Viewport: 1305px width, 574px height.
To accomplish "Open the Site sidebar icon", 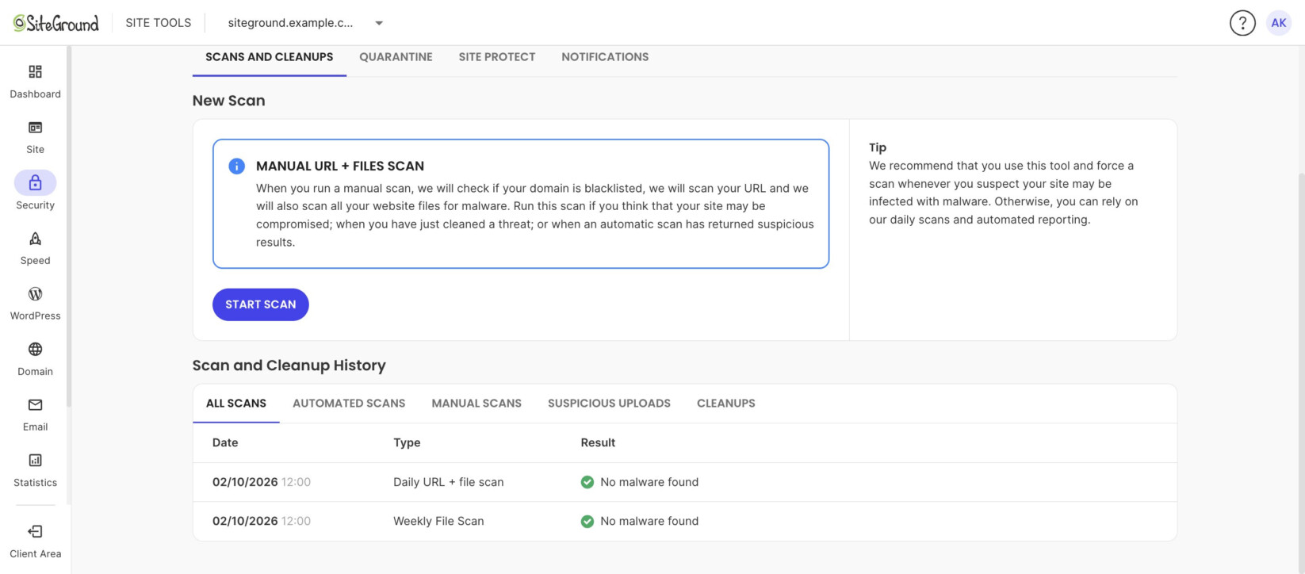I will 35,128.
